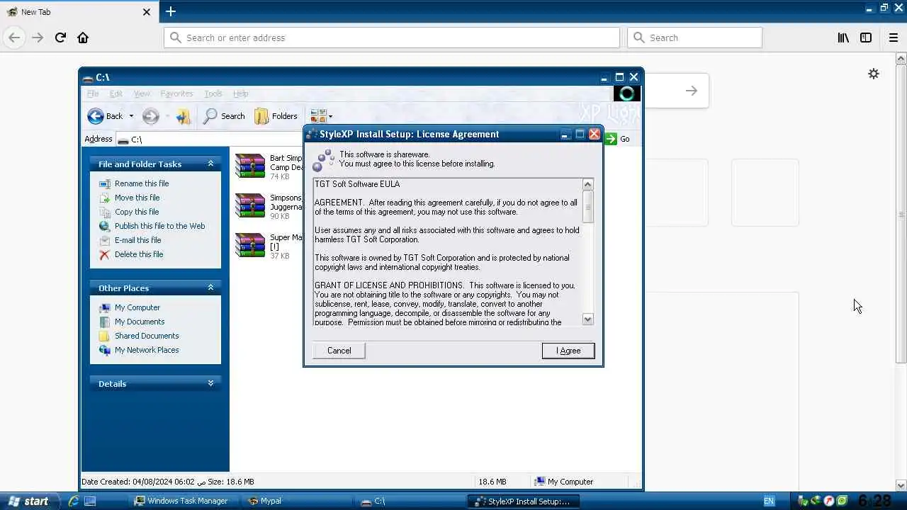Click the browser forward arrow
This screenshot has width=907, height=510.
pos(38,38)
